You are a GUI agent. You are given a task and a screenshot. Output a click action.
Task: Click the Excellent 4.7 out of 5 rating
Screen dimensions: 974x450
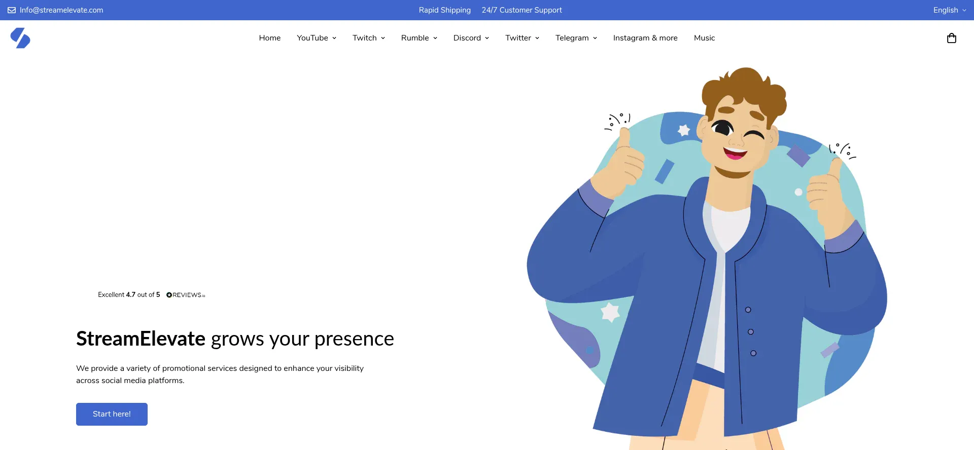coord(129,295)
